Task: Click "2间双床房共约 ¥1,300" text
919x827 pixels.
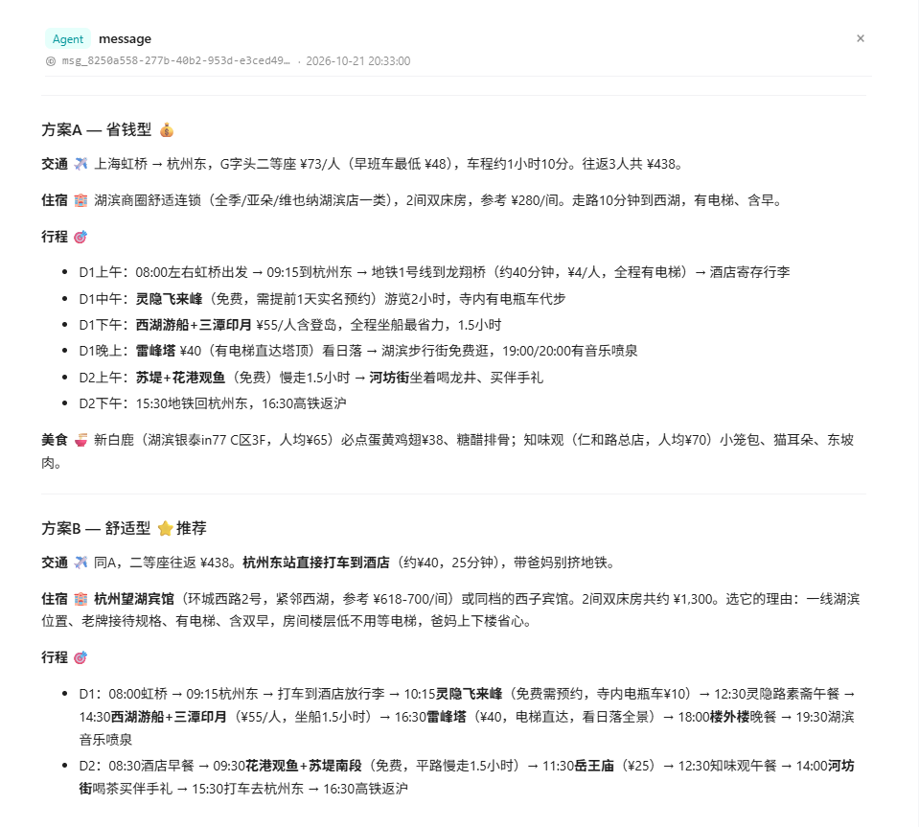Action: 647,599
